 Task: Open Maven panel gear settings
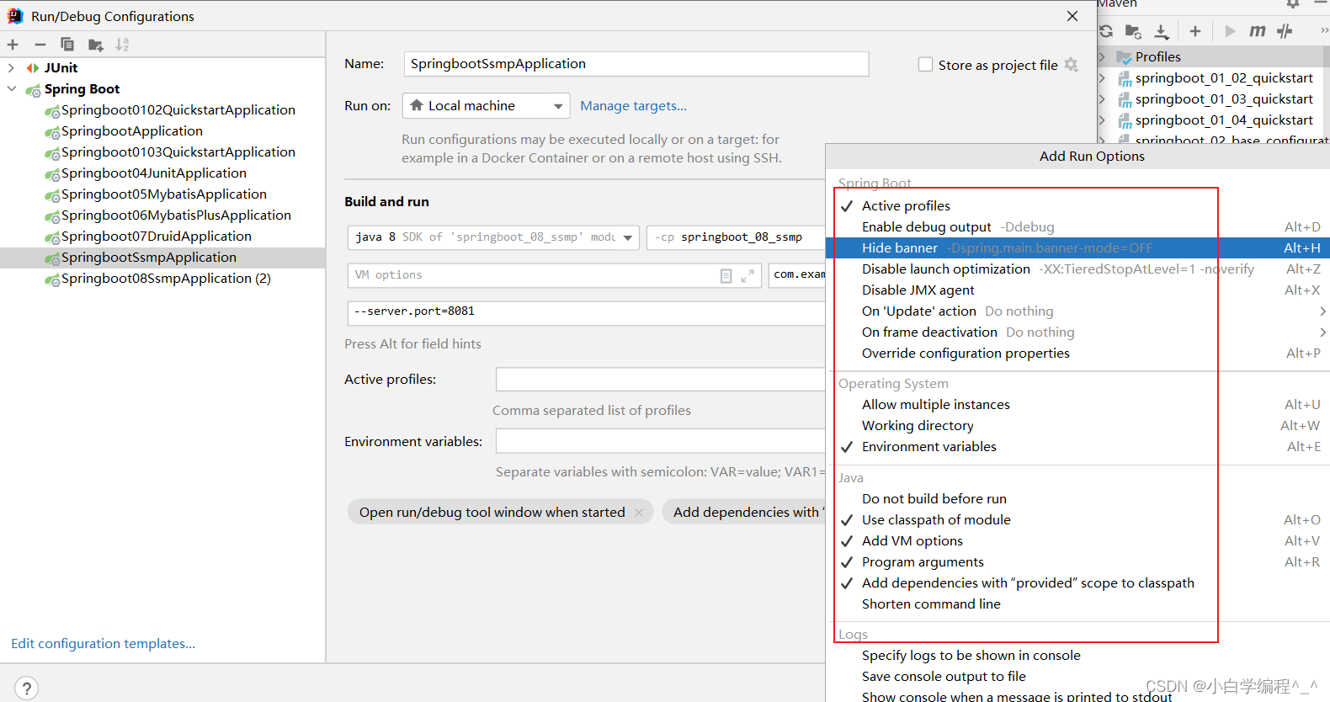pos(1293,4)
